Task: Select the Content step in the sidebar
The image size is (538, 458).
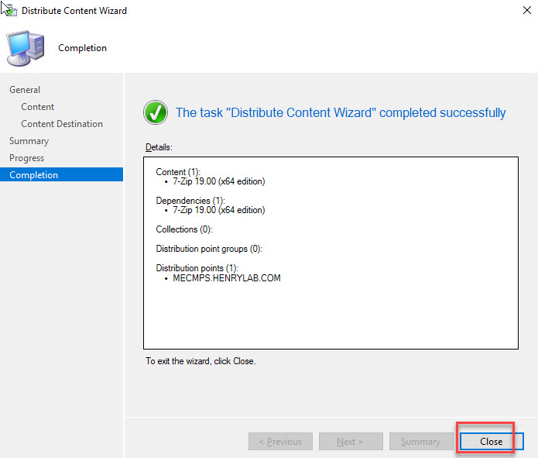Action: pyautogui.click(x=37, y=107)
